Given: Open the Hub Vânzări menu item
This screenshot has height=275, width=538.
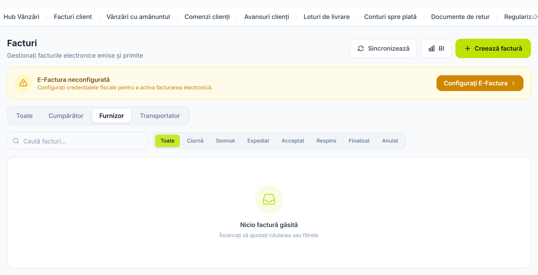Looking at the screenshot, I should pos(22,17).
